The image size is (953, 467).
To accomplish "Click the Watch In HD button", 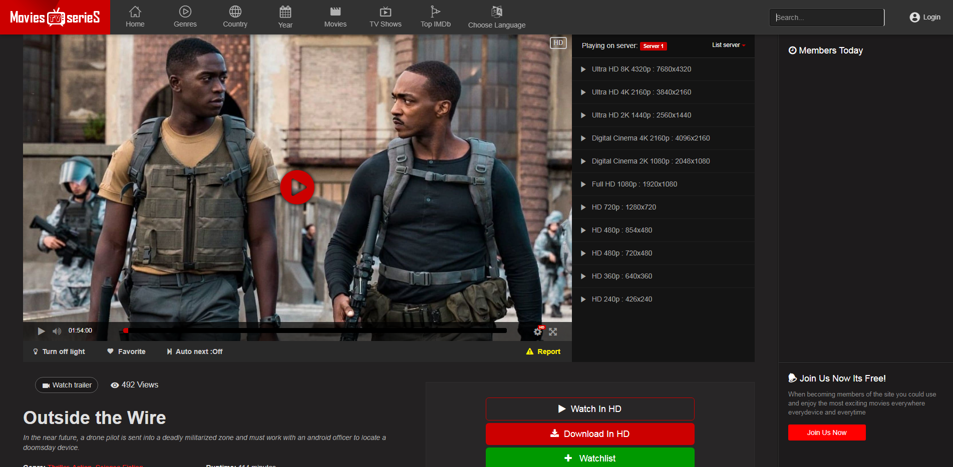I will point(590,409).
